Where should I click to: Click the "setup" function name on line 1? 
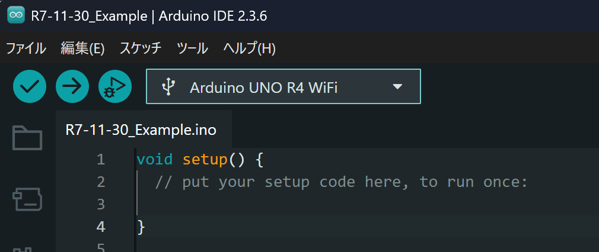(x=205, y=159)
